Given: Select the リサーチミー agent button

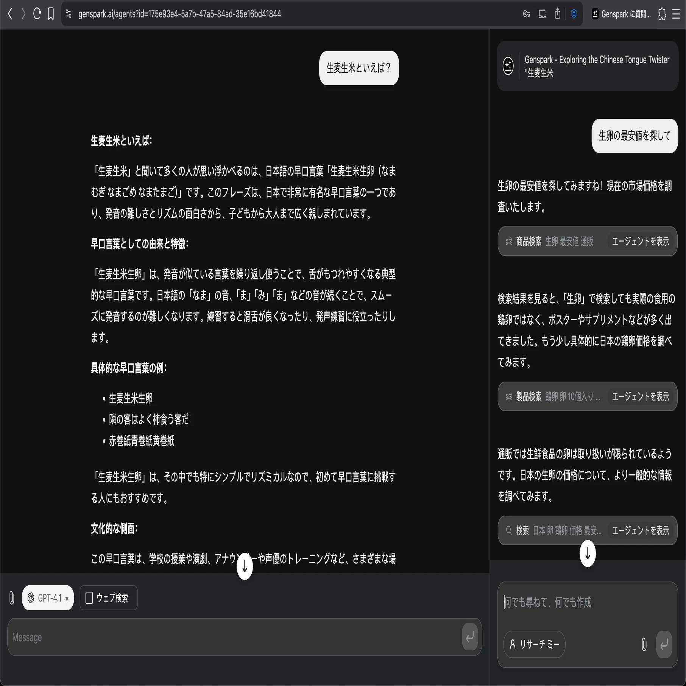Looking at the screenshot, I should [534, 644].
